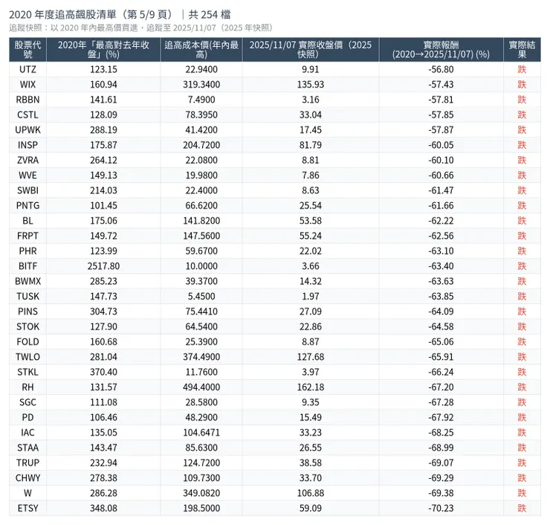Image resolution: width=550 pixels, height=525 pixels.
Task: Click the 370.40 percentage for STKL
Action: (x=103, y=372)
